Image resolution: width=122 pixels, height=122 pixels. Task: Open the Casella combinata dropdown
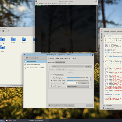(x=78, y=86)
